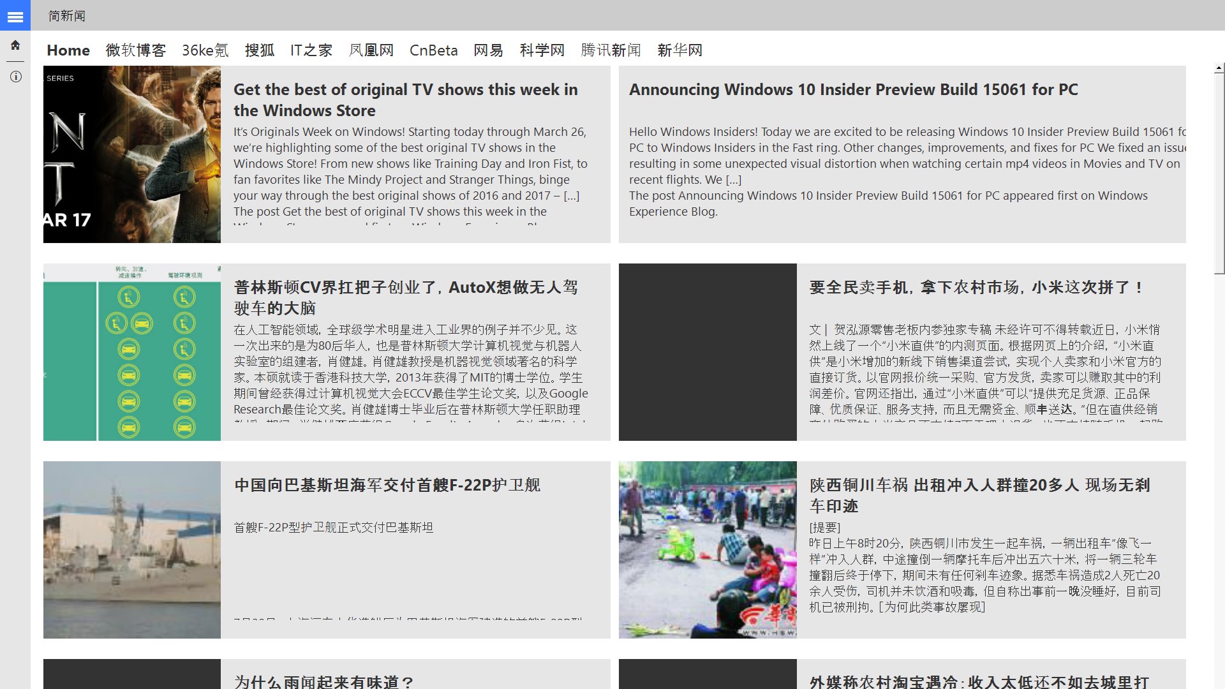
Task: Switch to IT之家 tab
Action: point(311,50)
